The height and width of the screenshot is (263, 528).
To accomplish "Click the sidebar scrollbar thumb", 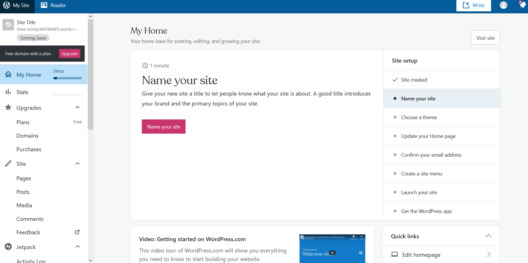I will point(90,74).
